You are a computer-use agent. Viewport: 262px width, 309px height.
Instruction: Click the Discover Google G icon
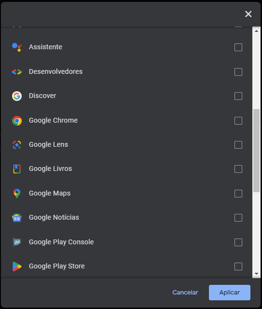click(17, 96)
